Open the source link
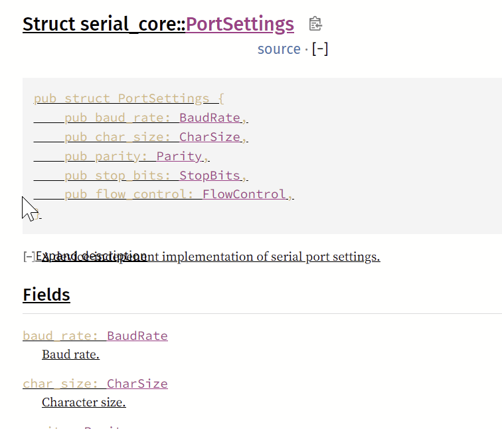The image size is (502, 429). click(x=279, y=49)
